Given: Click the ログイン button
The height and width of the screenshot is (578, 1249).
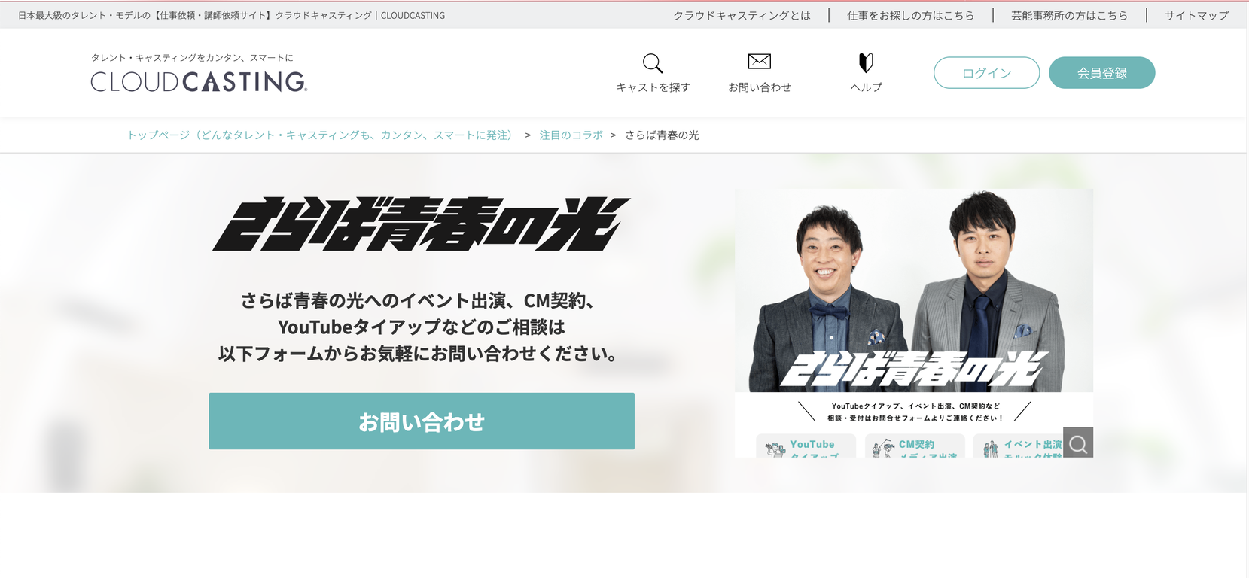Looking at the screenshot, I should pos(986,73).
